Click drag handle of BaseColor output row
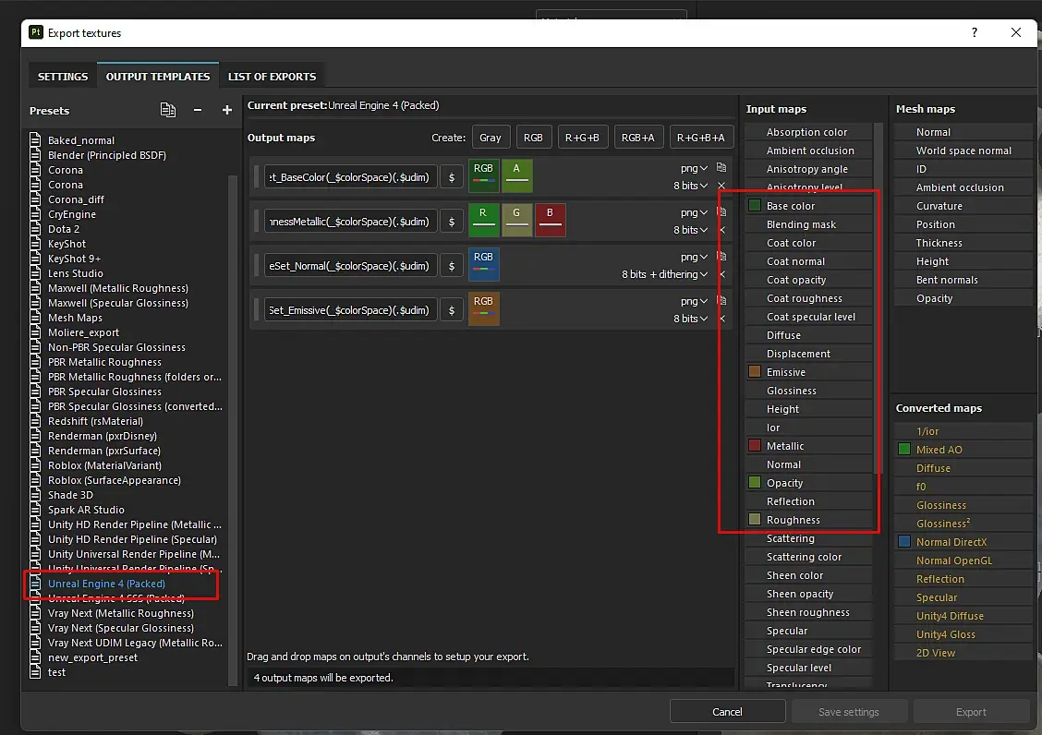The height and width of the screenshot is (735, 1042). pos(257,176)
